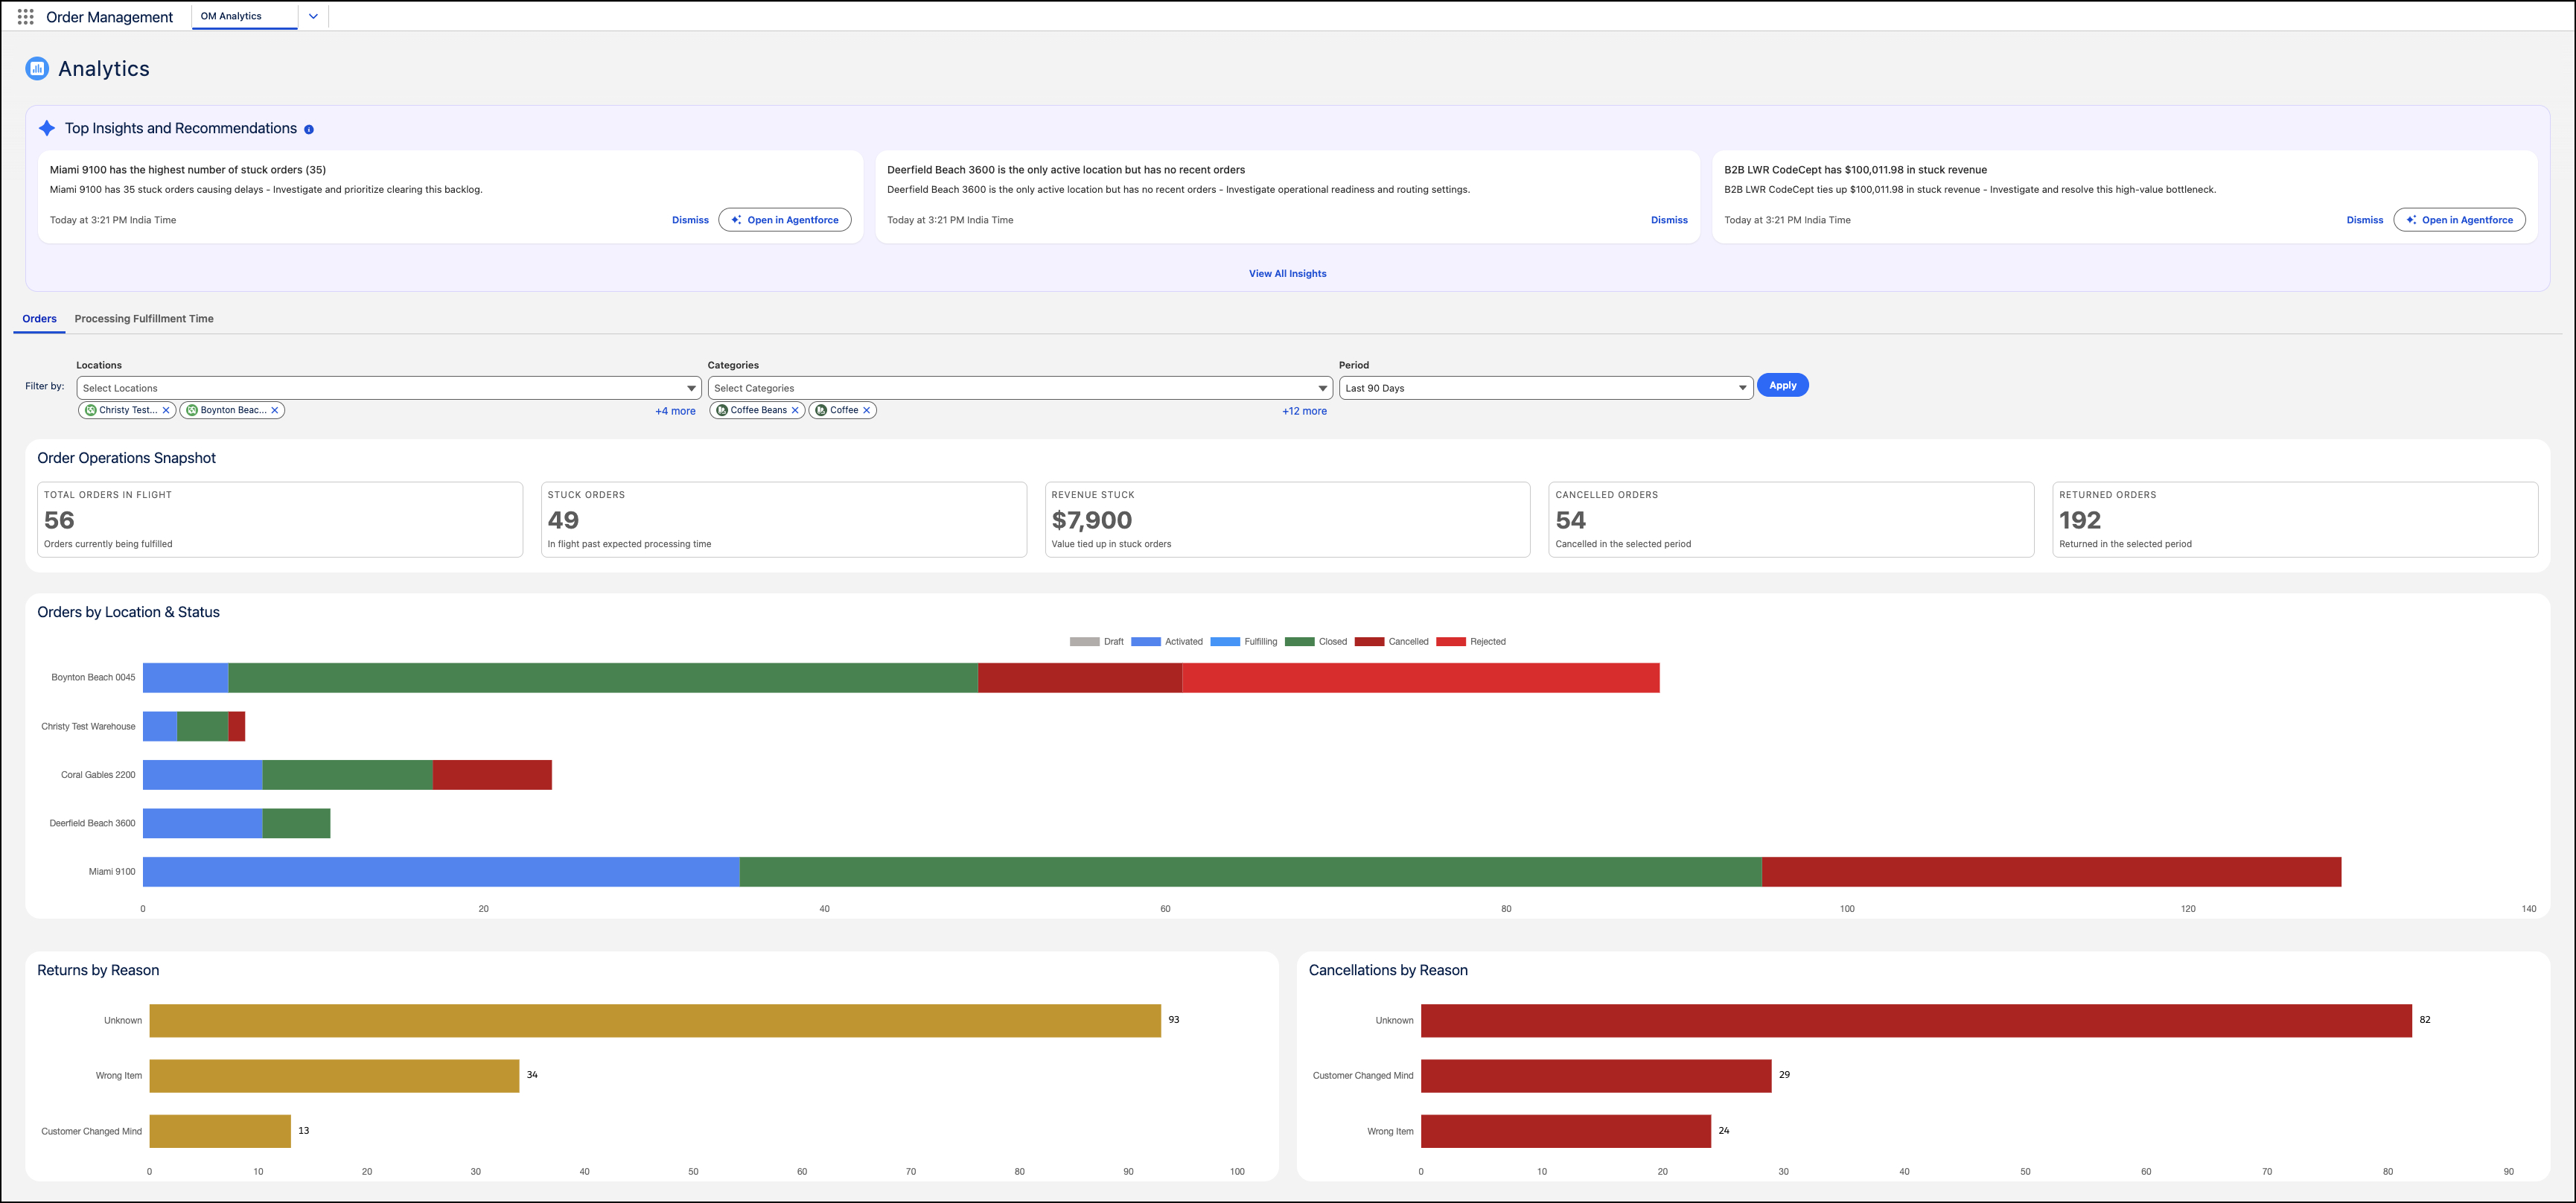Screen dimensions: 2576x1203
Task: Click the Coffee pill category icon
Action: 821,410
